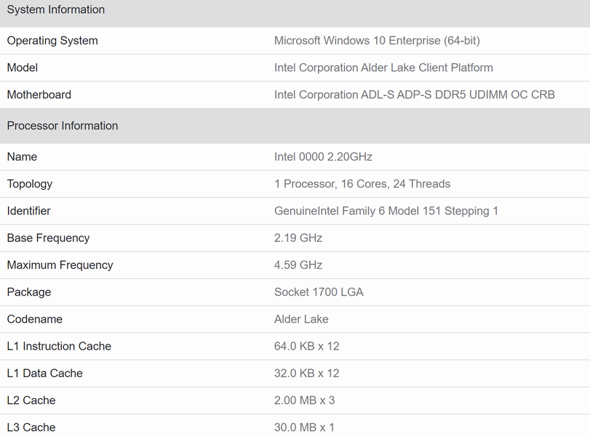590x436 pixels.
Task: Click the Intel 0000 2.20GHz name value
Action: point(323,157)
